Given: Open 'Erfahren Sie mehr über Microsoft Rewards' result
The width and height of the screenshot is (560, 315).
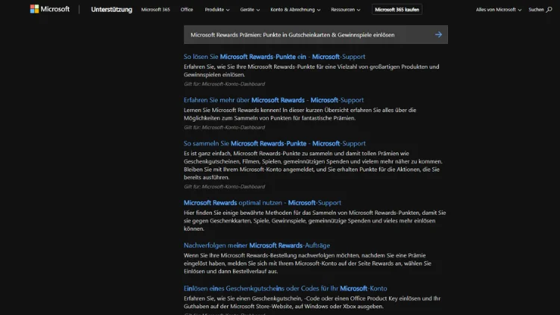Looking at the screenshot, I should [273, 100].
